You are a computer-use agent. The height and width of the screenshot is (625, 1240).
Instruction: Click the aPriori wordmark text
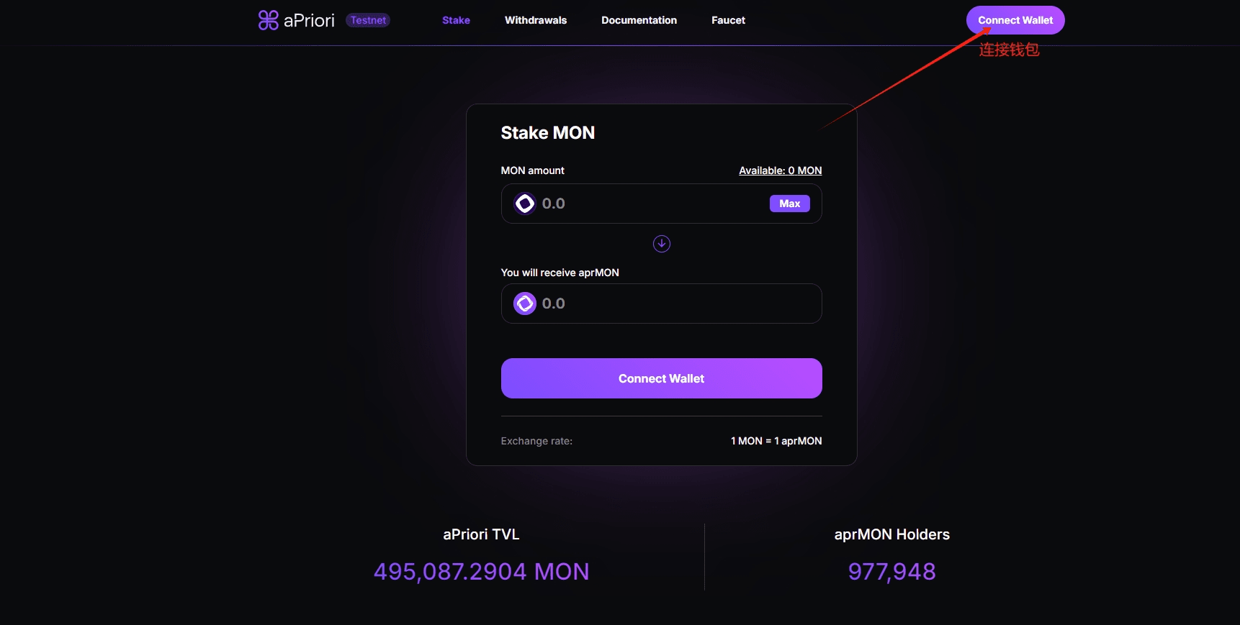coord(309,20)
